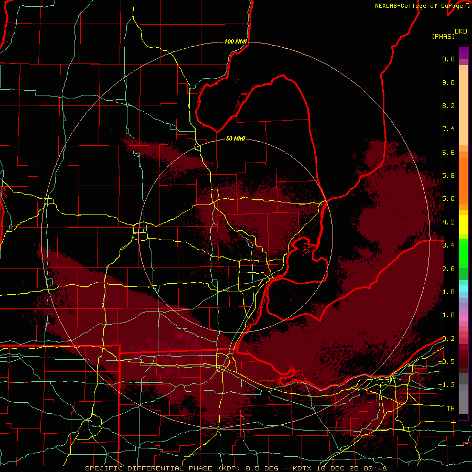
Task: Click the 0.2 value on the scale
Action: (x=448, y=339)
